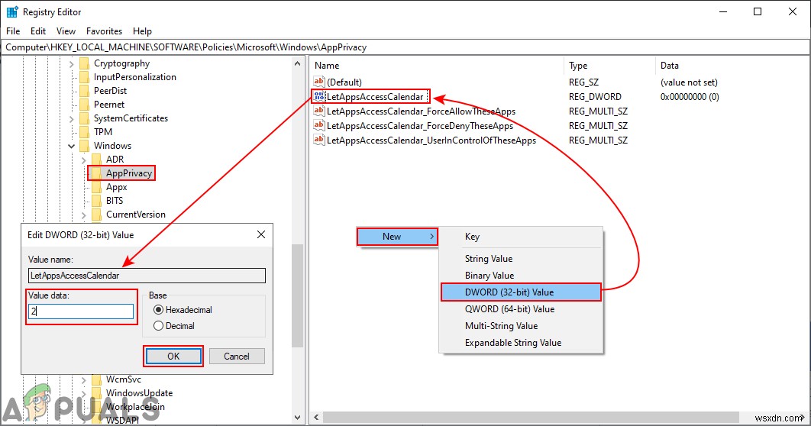Click LetAppsAccessCalendar_UserInControlOfTheseApps value icon
This screenshot has height=426, width=811.
click(319, 140)
